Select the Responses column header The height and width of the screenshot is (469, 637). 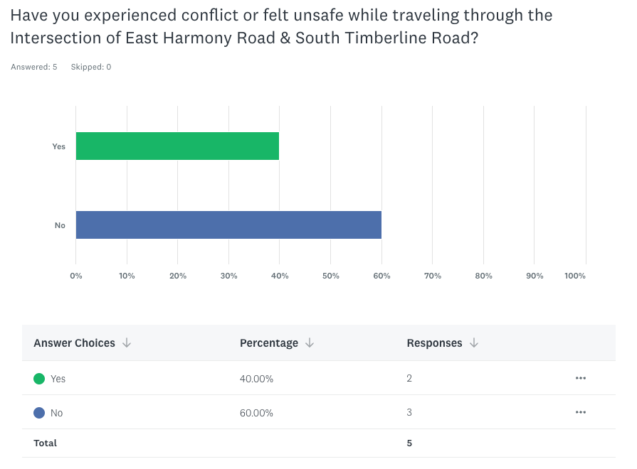[434, 343]
